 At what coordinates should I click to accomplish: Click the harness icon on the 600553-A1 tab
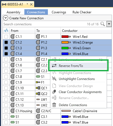(4, 4)
